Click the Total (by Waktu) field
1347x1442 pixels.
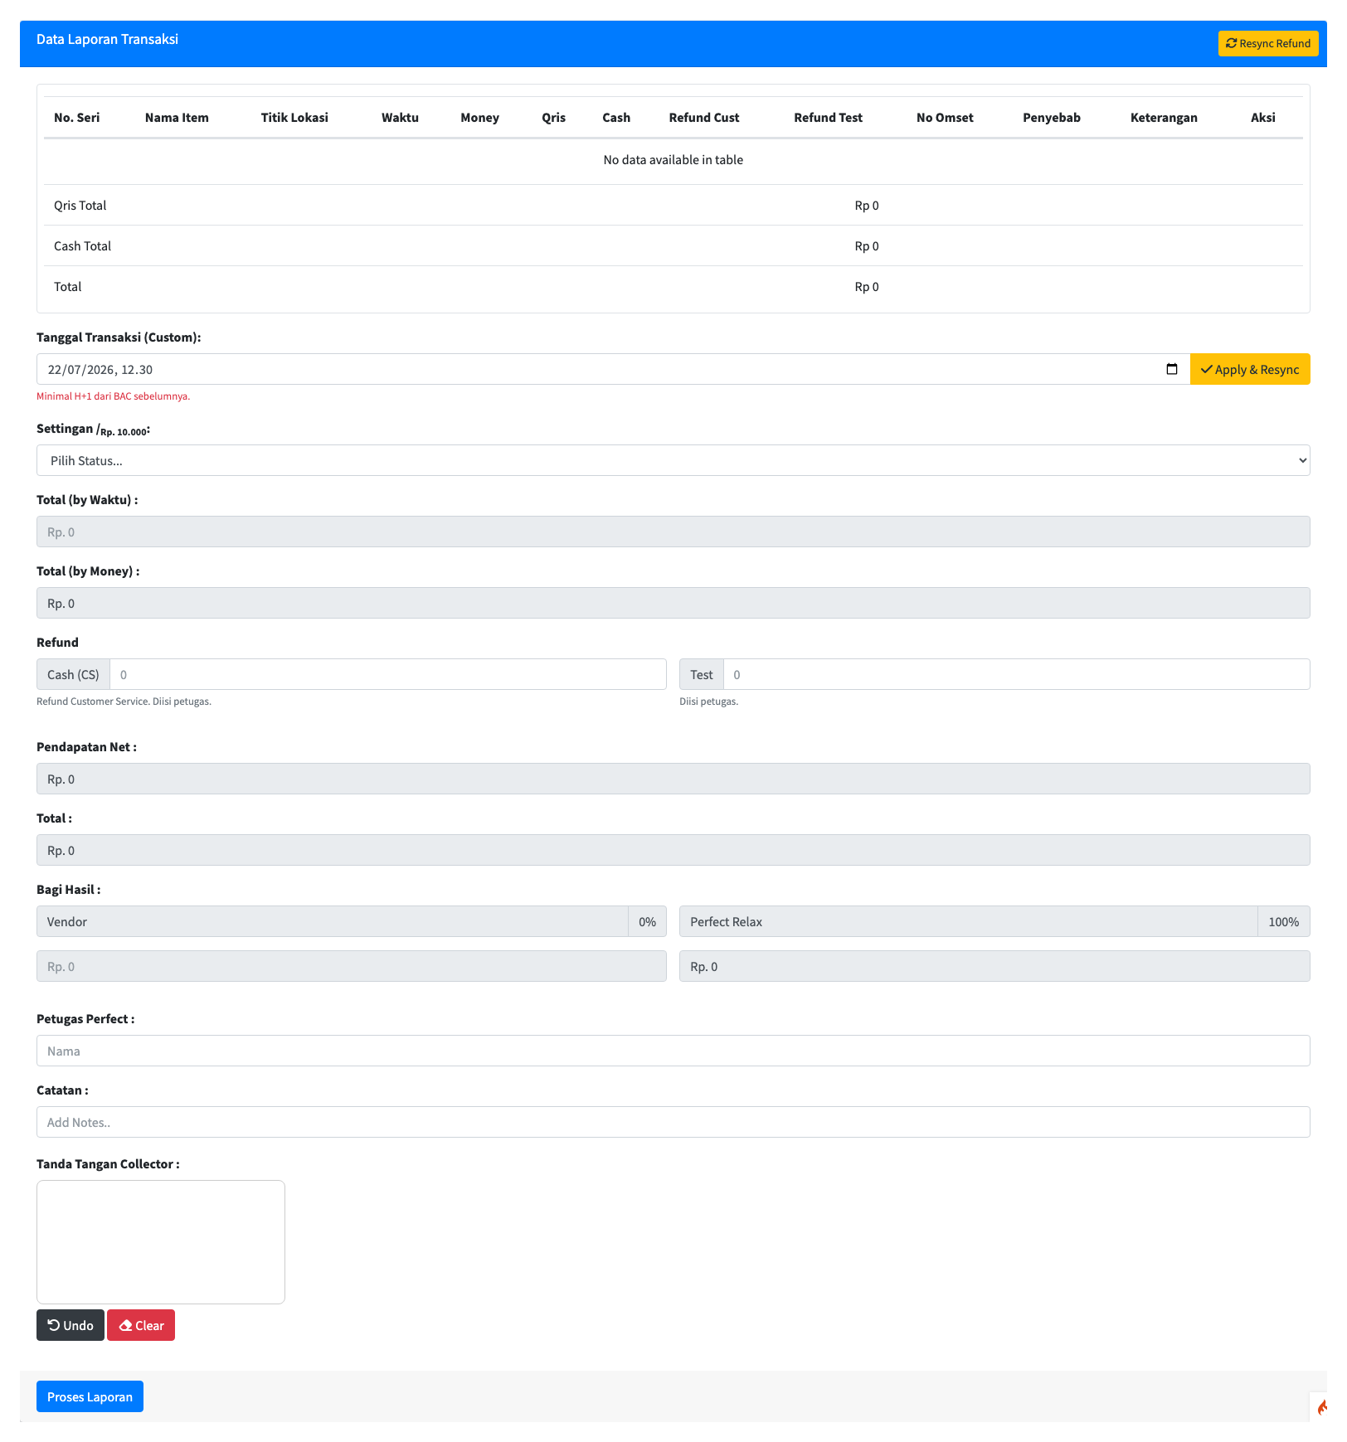673,532
